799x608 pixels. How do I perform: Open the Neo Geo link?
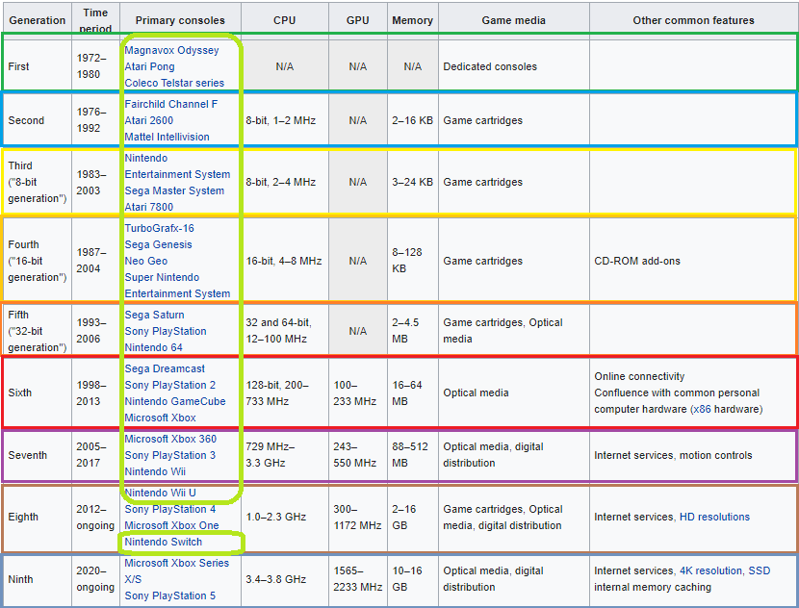[145, 261]
